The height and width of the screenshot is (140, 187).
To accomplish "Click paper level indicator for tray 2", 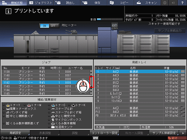I will [183, 75].
